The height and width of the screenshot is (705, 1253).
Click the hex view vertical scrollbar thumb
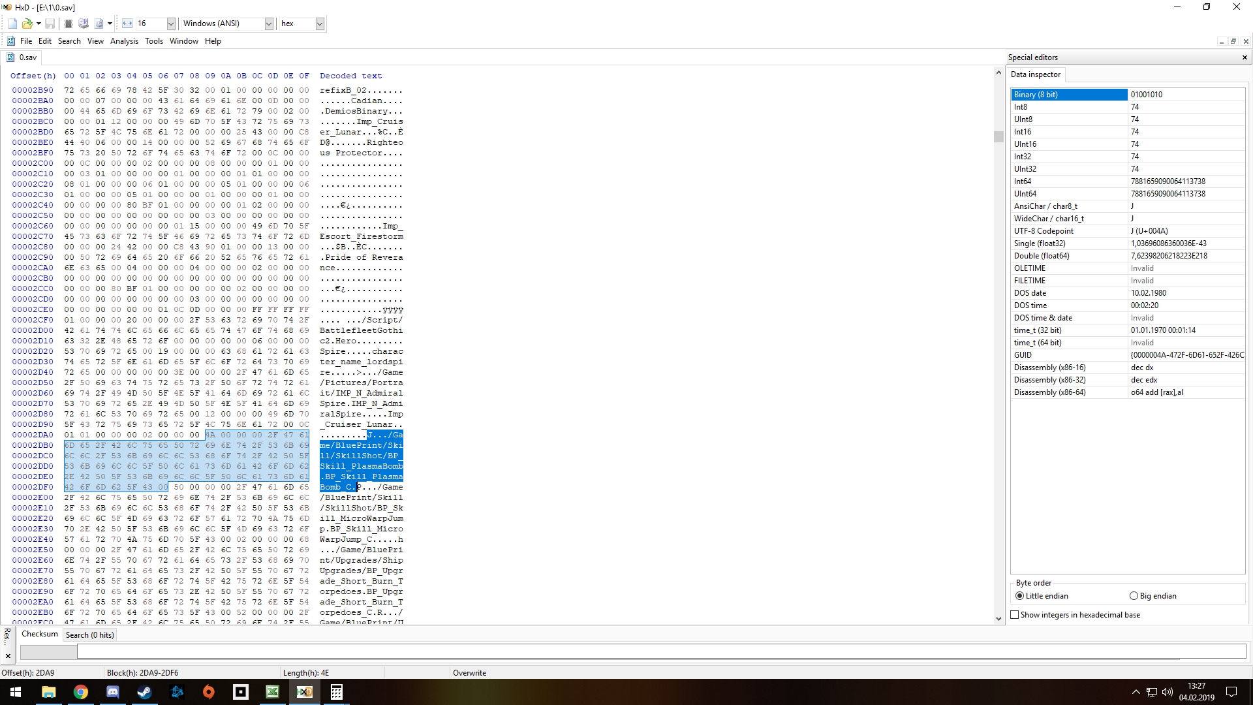pos(998,136)
